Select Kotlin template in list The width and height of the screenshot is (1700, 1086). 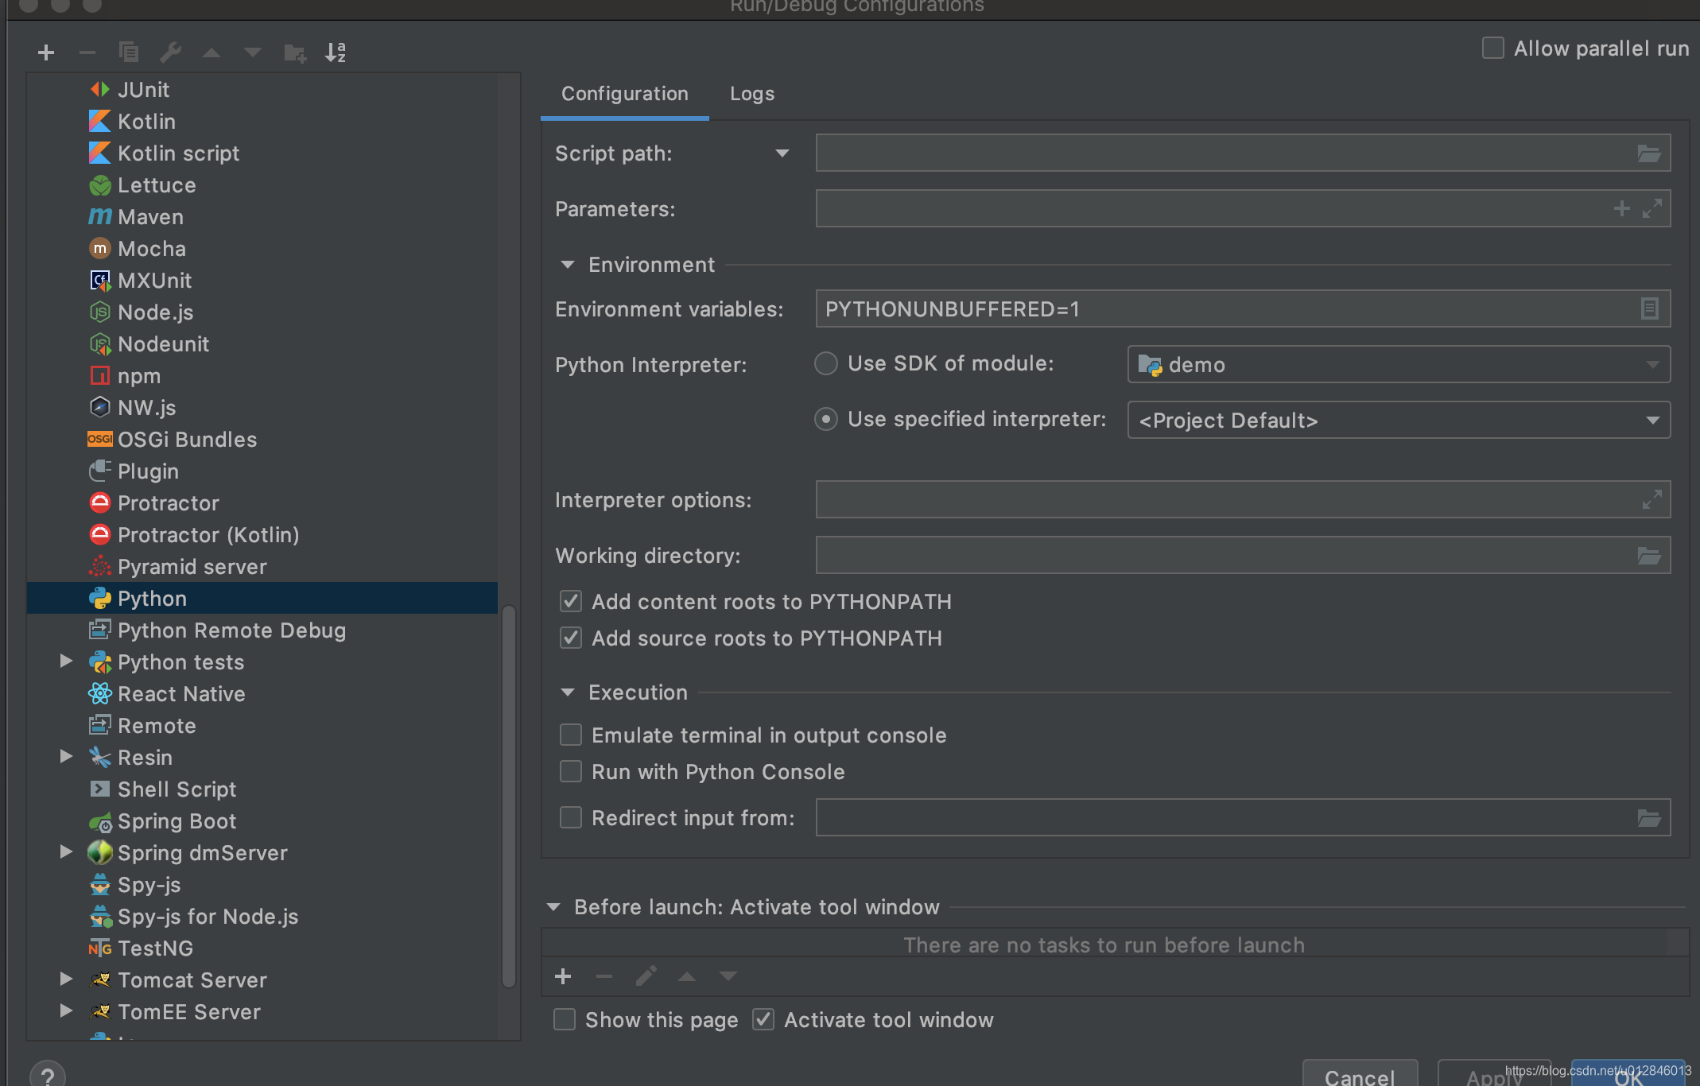tap(262, 122)
